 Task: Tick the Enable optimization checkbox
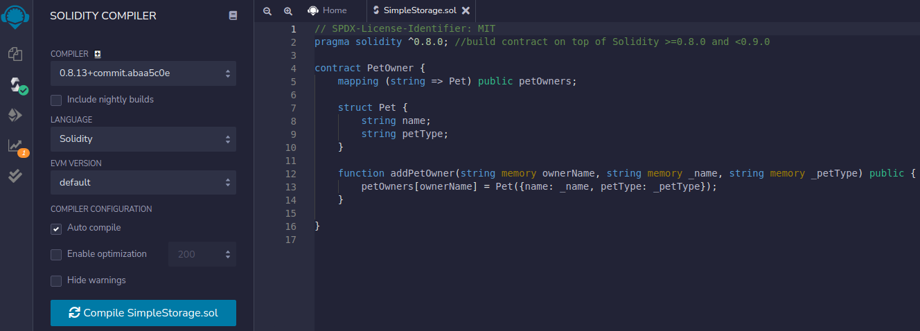point(56,255)
